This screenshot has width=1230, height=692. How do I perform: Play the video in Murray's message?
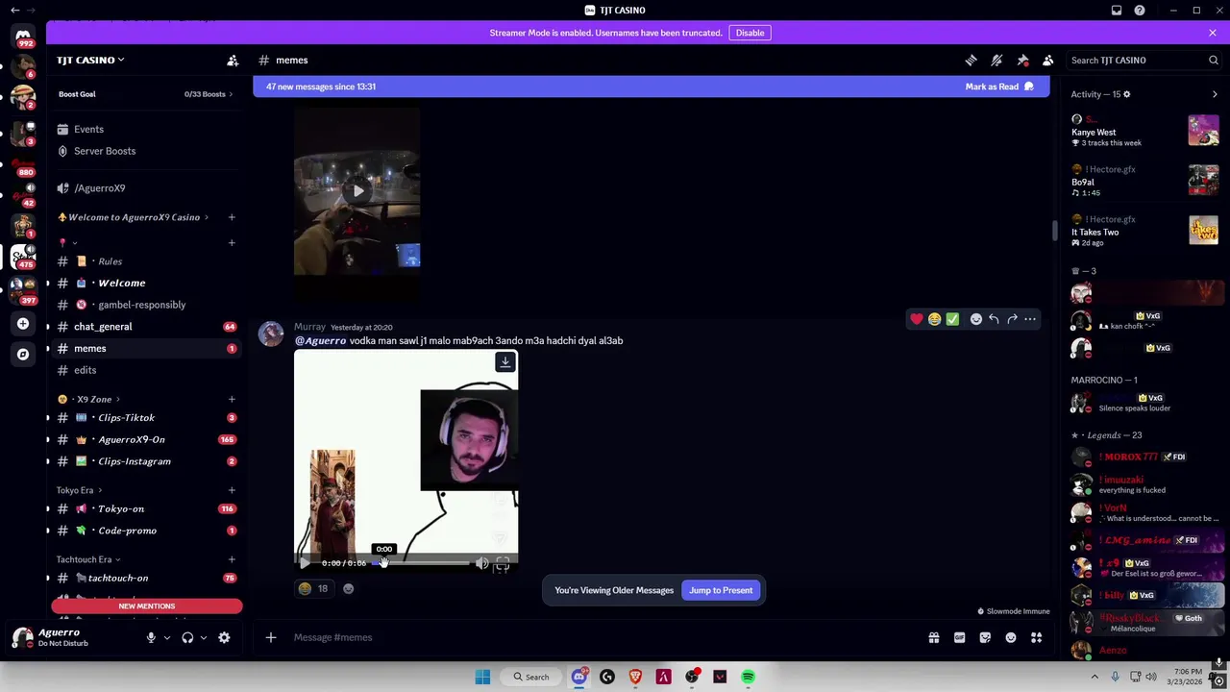pyautogui.click(x=305, y=563)
